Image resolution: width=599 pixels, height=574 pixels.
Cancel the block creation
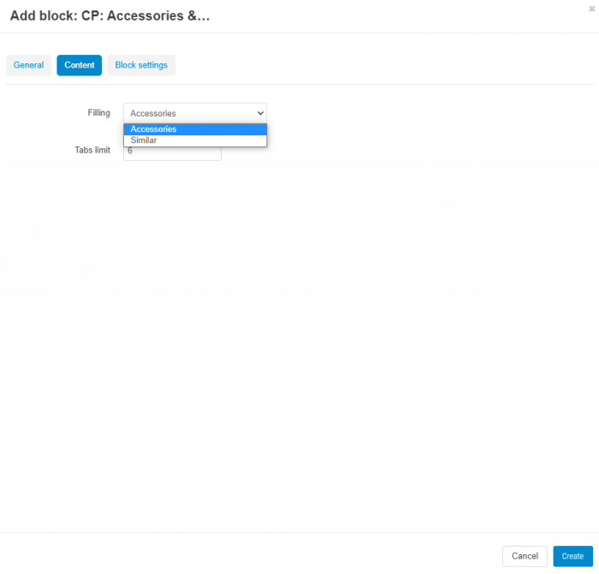(525, 556)
